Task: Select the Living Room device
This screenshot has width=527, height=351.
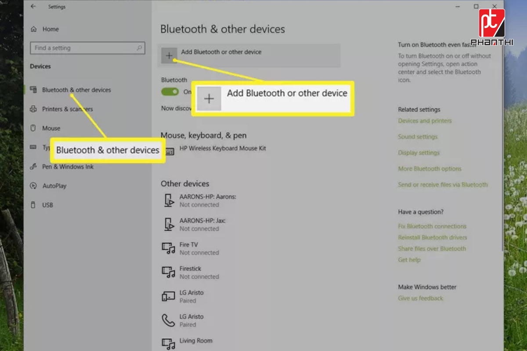Action: click(196, 340)
